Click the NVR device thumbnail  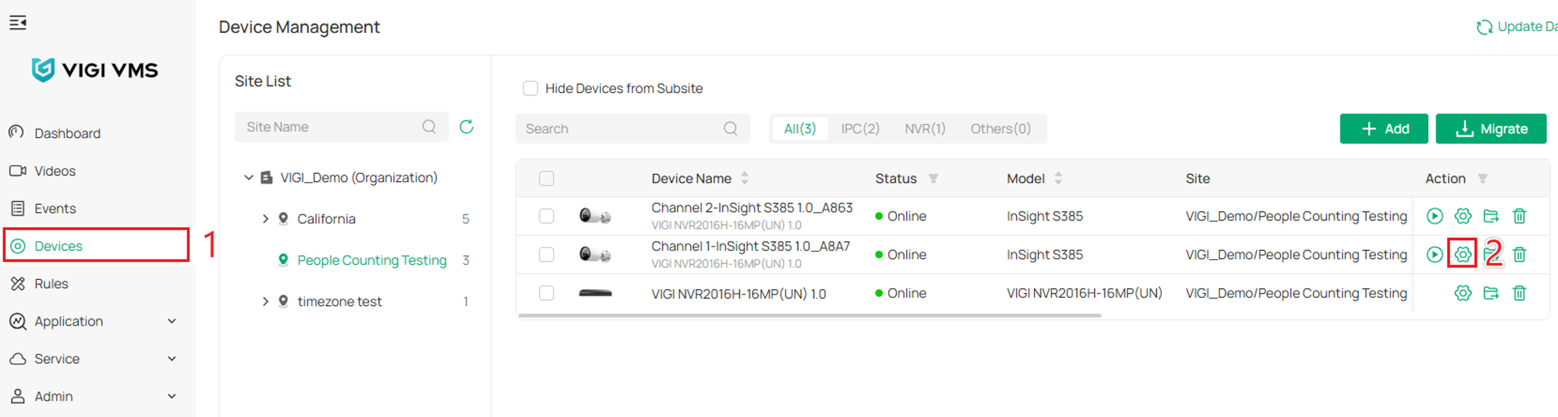[x=595, y=293]
